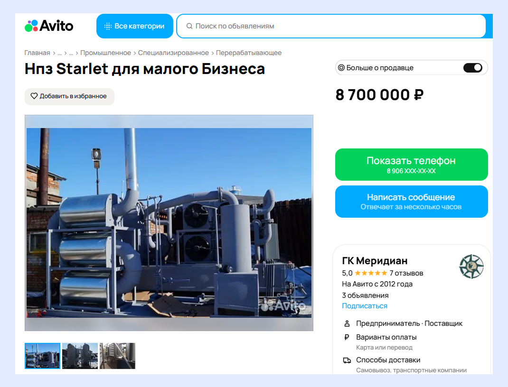Select the listing title Нпз Starlet для малого Бизнеса
This screenshot has height=387, width=508.
coord(145,69)
